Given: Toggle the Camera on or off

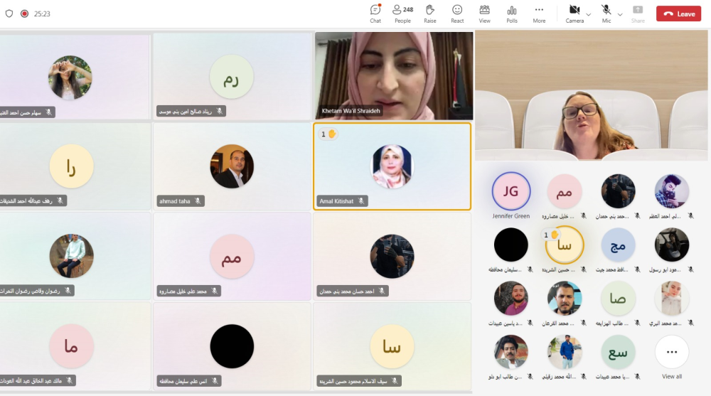Looking at the screenshot, I should tap(574, 13).
